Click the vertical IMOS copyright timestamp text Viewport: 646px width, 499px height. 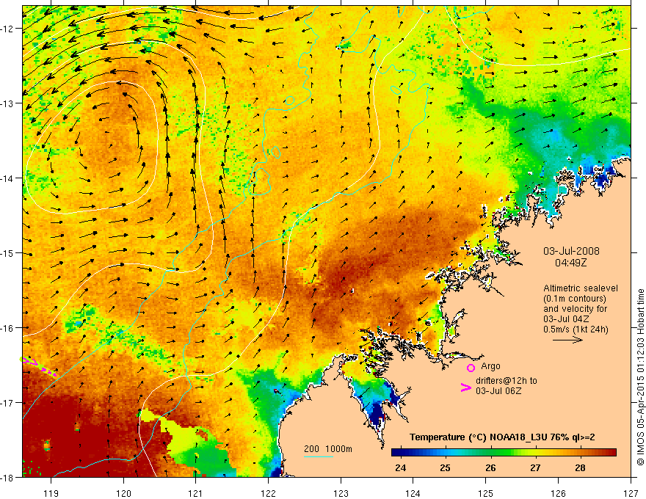[x=641, y=377]
